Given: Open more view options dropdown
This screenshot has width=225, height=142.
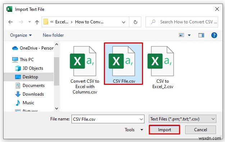Looking at the screenshot, I should point(189,35).
